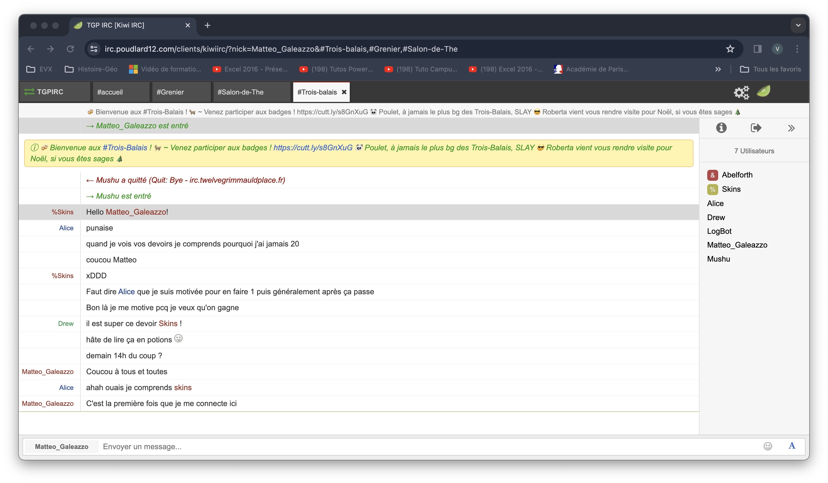Click the Envoyer un message input field
The height and width of the screenshot is (483, 828).
tap(427, 446)
